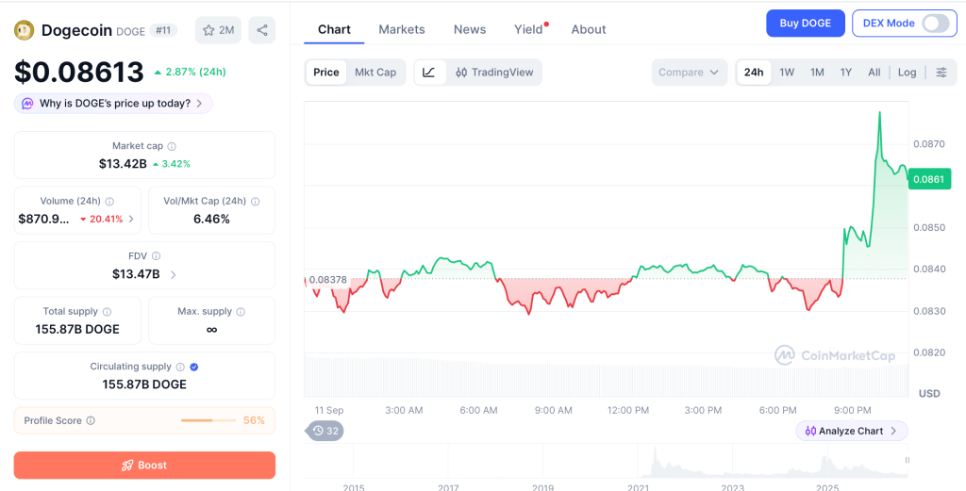Open the chart settings sliders icon
966x491 pixels.
click(x=941, y=72)
